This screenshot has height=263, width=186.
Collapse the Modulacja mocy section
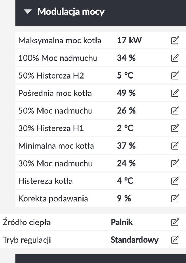(28, 12)
